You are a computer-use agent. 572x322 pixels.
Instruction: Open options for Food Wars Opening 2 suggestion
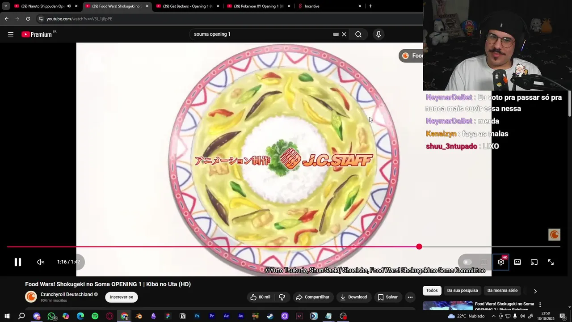click(x=540, y=305)
